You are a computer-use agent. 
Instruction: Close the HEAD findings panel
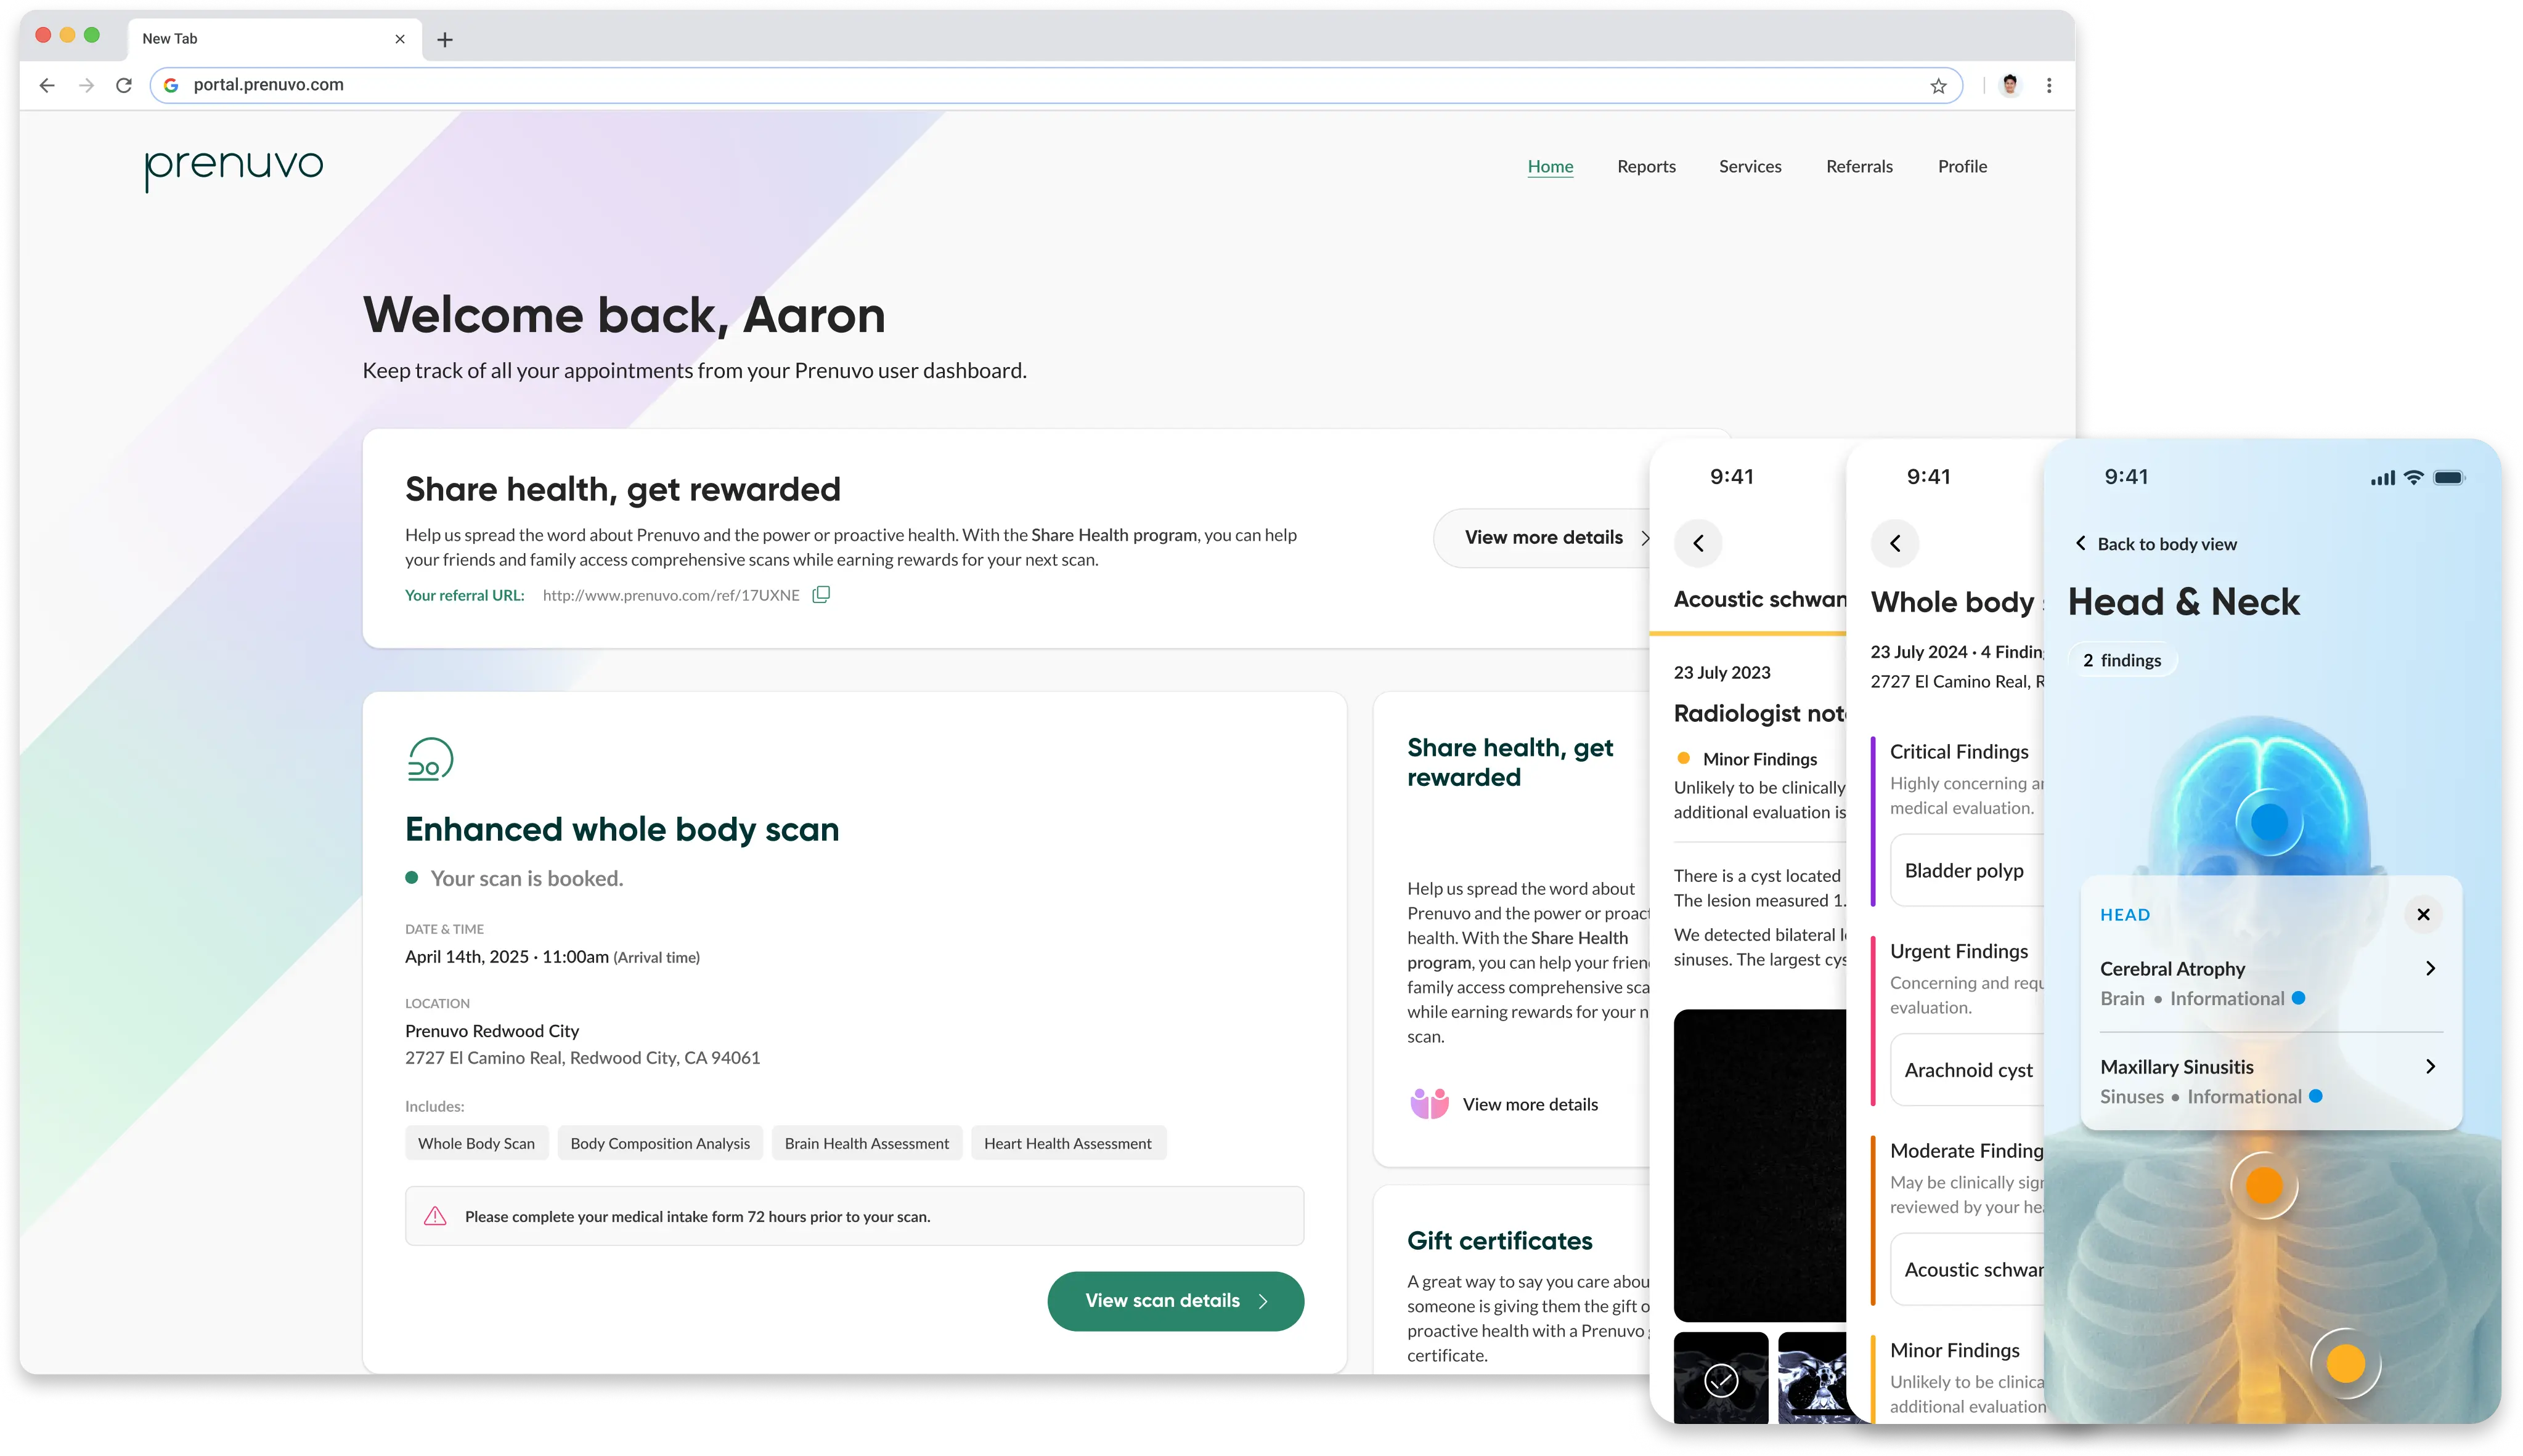tap(2422, 914)
